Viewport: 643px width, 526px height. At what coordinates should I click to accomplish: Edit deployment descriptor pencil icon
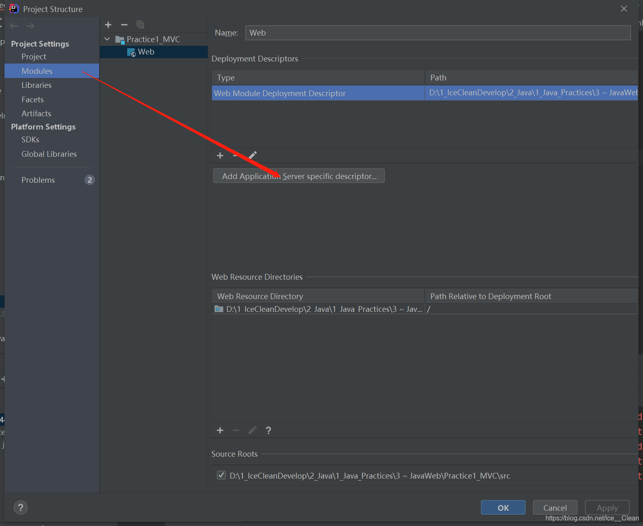[253, 156]
